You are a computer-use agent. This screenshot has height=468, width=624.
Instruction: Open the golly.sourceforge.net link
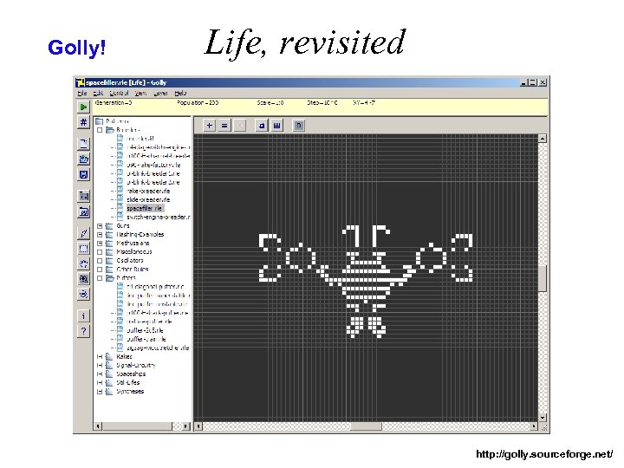(x=544, y=454)
